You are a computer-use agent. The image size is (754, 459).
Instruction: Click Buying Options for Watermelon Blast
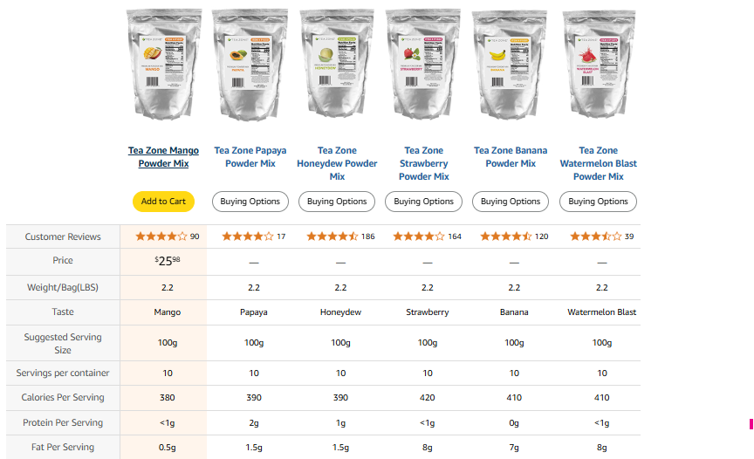tap(599, 202)
